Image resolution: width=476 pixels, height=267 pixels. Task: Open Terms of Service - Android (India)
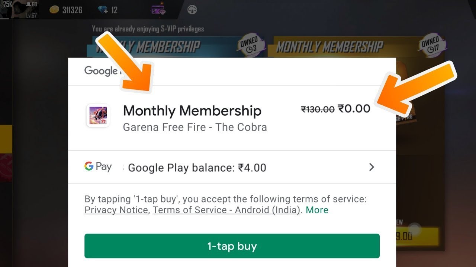pos(226,210)
